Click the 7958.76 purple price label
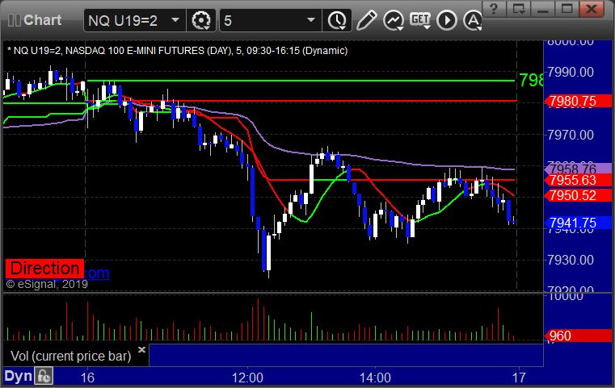This screenshot has height=388, width=615. tap(578, 169)
